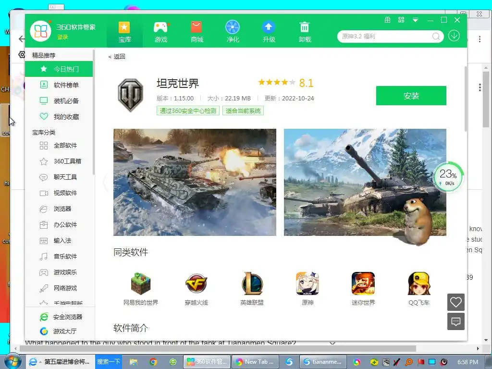Screen dimensions: 492x369
Task: Open 游戏大厅 shortcut at sidebar bottom
Action: pos(58,332)
